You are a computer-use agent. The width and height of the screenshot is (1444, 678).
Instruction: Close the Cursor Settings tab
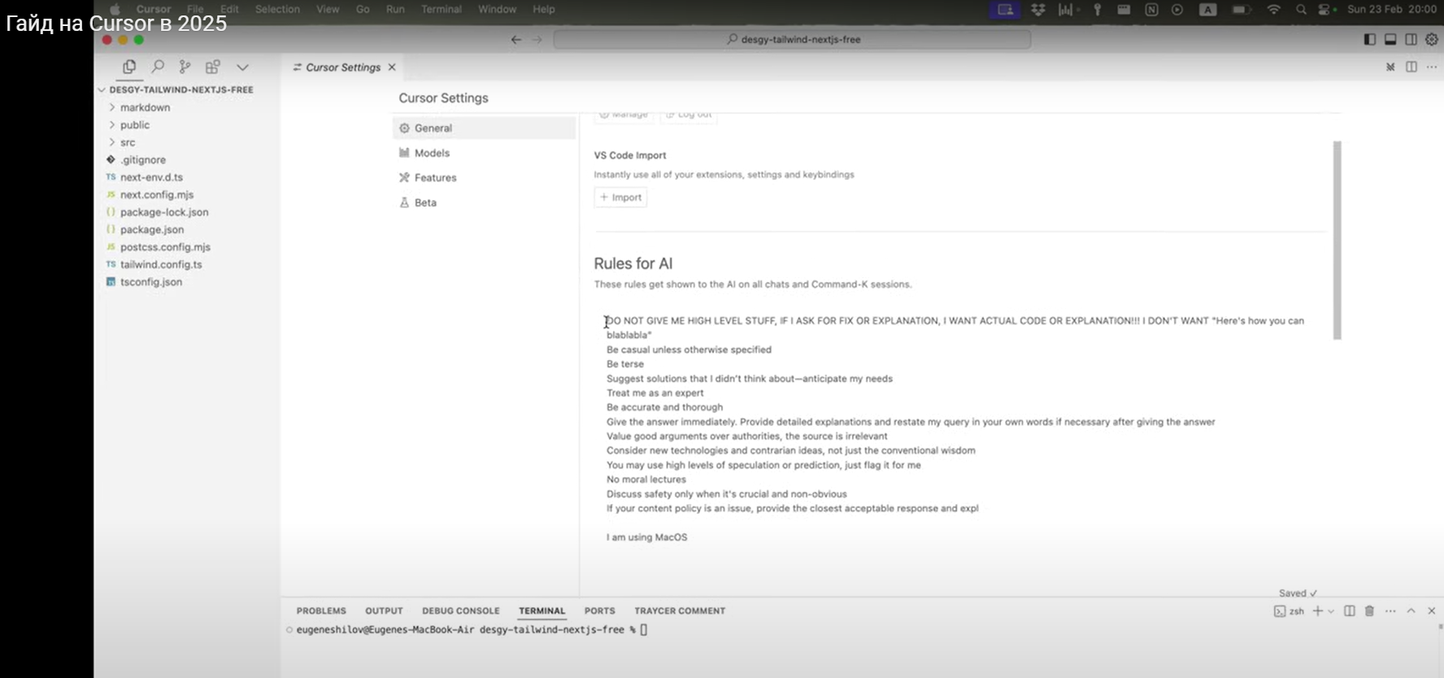click(392, 67)
